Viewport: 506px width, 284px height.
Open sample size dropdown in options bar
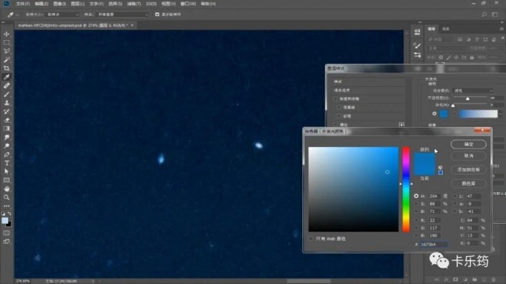pos(62,14)
